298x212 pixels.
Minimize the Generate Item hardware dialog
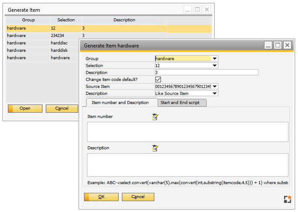[x=268, y=45]
